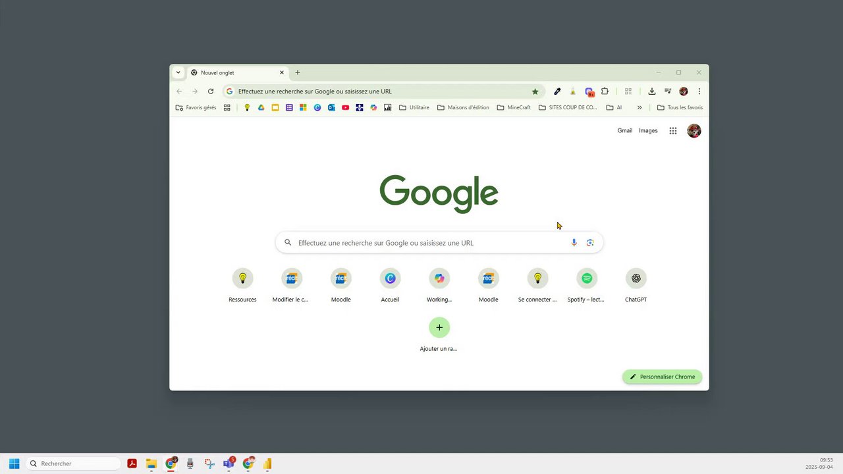The image size is (843, 474).
Task: Open the Quebec fleur-de-lis bookmark
Action: click(360, 107)
